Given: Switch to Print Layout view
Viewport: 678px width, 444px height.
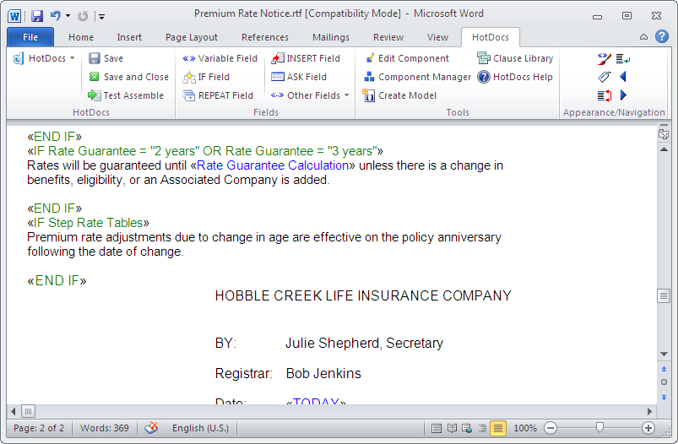Looking at the screenshot, I should [437, 429].
